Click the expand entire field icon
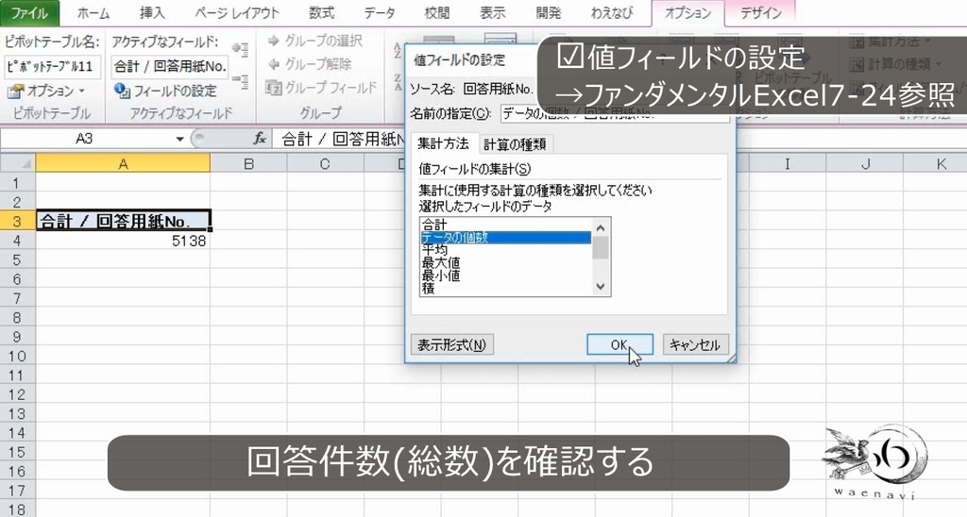Viewport: 967px width, 517px height. [241, 49]
